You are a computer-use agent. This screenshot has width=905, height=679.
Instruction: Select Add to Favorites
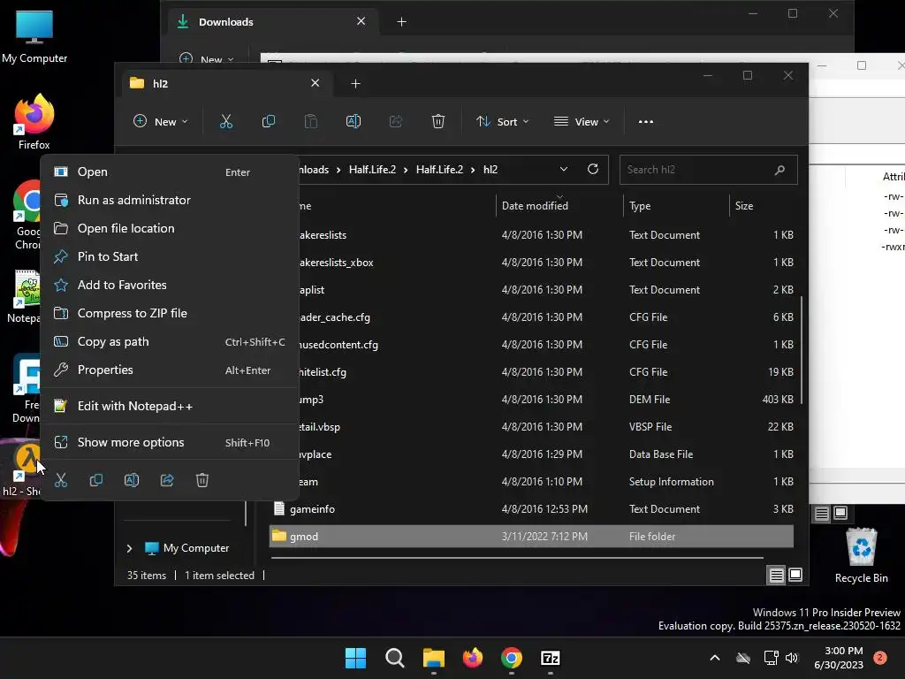pos(170,286)
